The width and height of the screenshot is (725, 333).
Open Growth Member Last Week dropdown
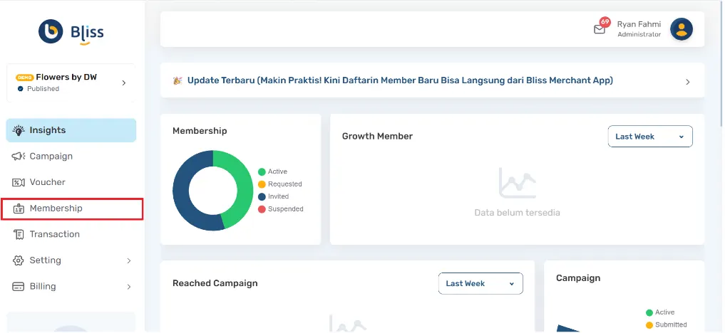pyautogui.click(x=649, y=137)
